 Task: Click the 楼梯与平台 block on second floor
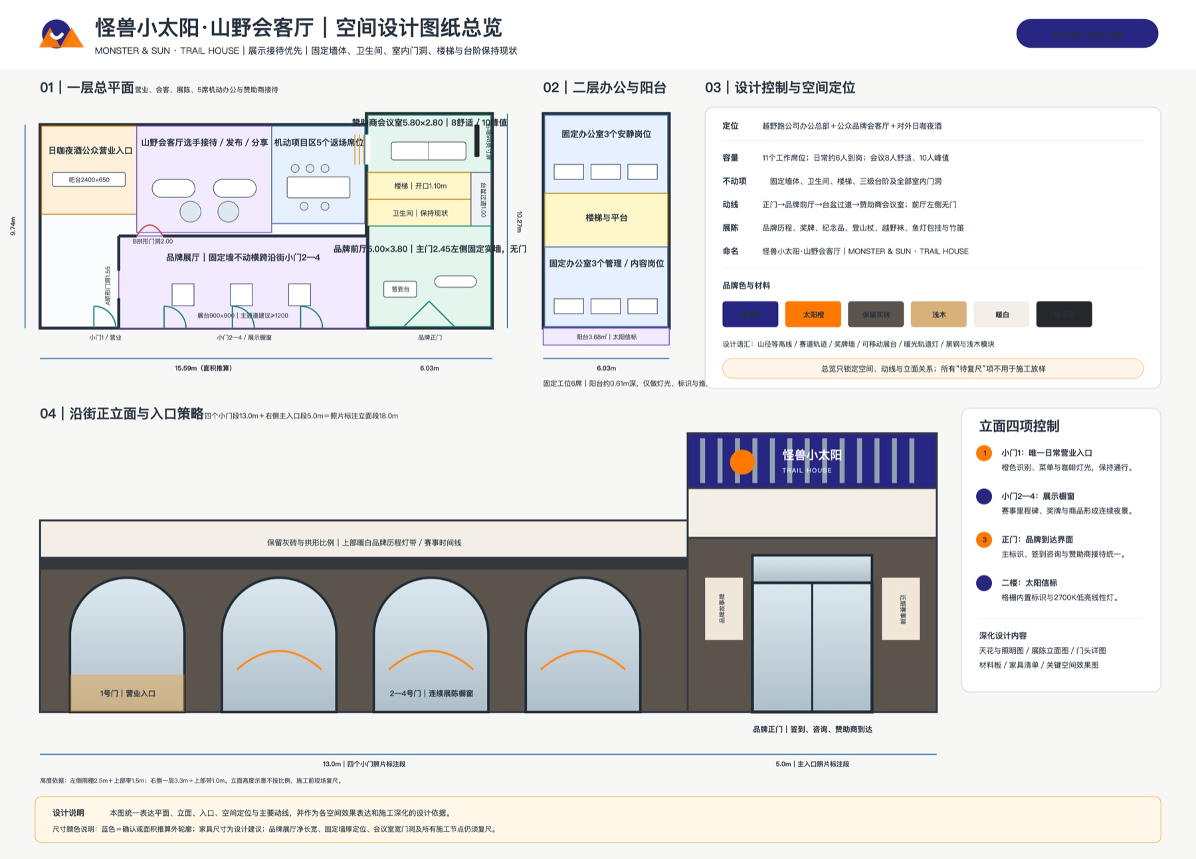(x=606, y=219)
